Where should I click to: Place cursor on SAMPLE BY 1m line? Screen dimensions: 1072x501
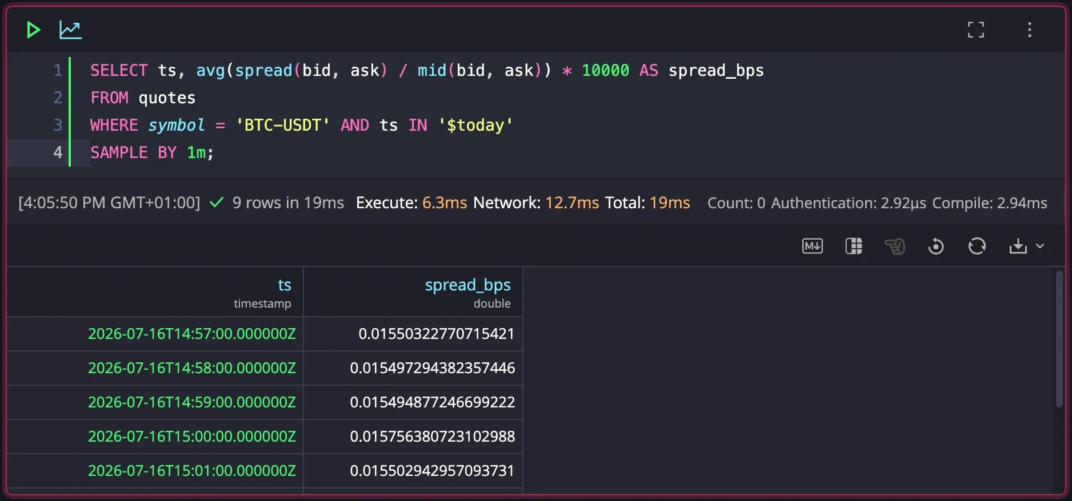[x=152, y=152]
